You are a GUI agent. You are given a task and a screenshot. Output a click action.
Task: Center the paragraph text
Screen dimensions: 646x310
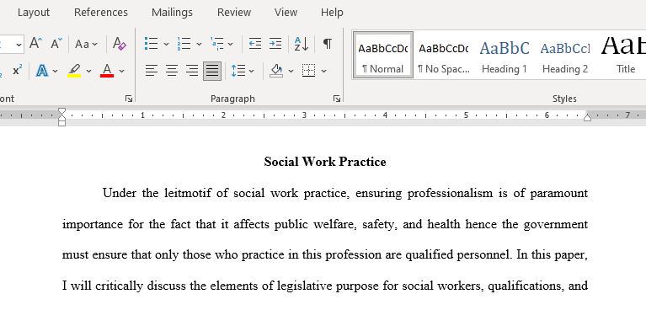pyautogui.click(x=171, y=71)
